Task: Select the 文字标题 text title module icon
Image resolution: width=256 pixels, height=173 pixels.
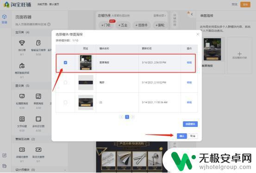Action: (x=22, y=119)
